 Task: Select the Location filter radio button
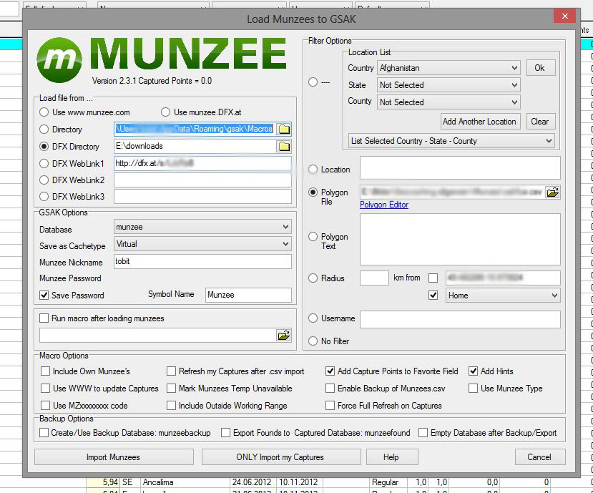(x=313, y=170)
